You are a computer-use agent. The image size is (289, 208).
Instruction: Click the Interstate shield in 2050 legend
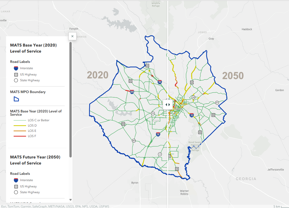(16, 180)
